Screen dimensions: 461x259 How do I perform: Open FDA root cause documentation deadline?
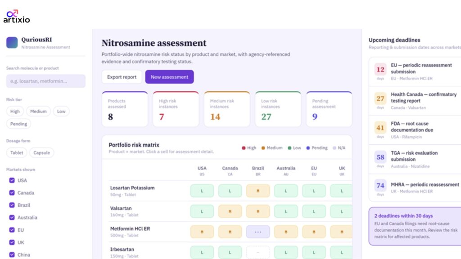coord(415,130)
